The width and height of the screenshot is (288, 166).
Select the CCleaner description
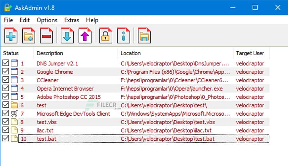tap(48, 80)
